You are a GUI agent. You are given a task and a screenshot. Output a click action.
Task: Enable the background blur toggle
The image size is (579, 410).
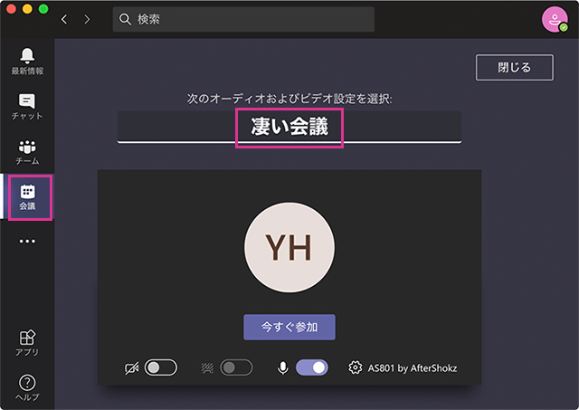pyautogui.click(x=236, y=367)
